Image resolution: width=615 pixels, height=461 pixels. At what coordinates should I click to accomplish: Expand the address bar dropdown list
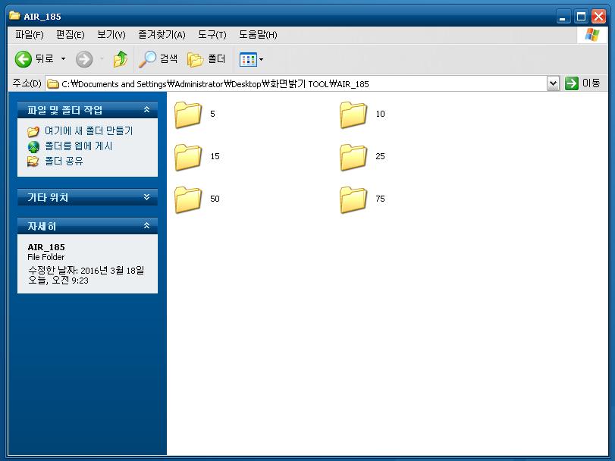(x=553, y=83)
